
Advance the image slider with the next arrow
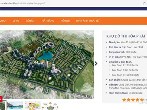click(x=96, y=64)
